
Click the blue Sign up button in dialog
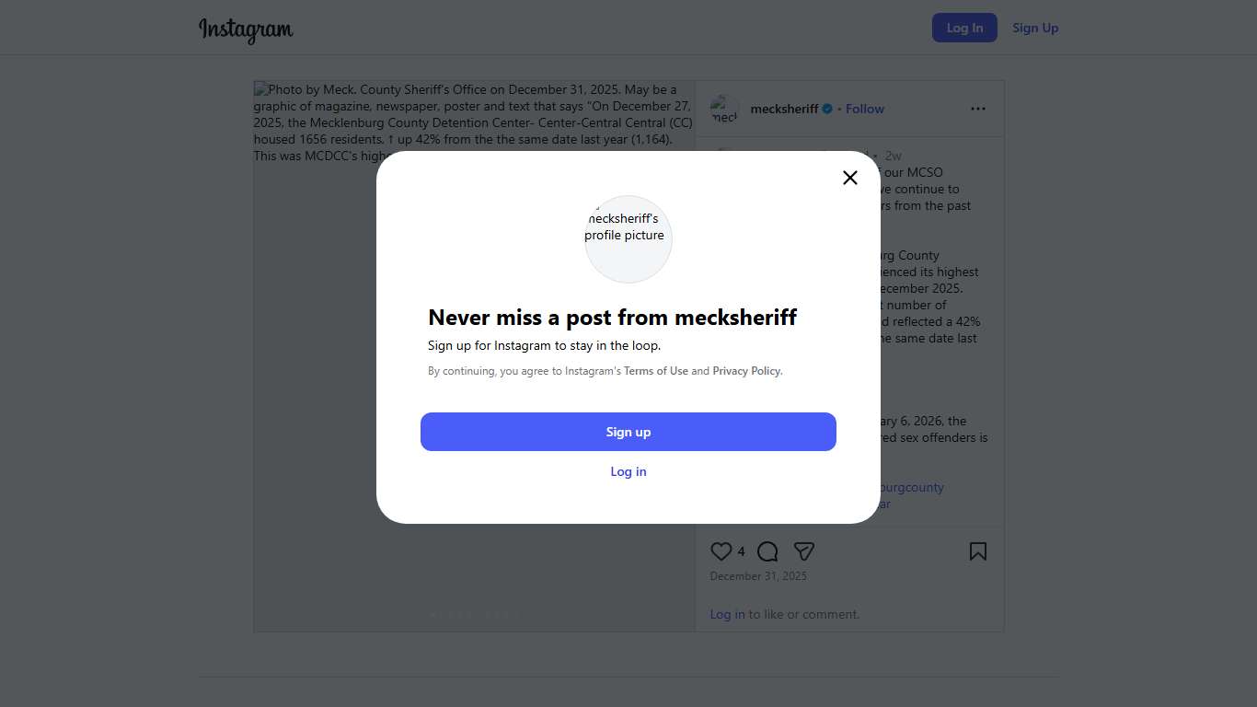[x=628, y=432]
